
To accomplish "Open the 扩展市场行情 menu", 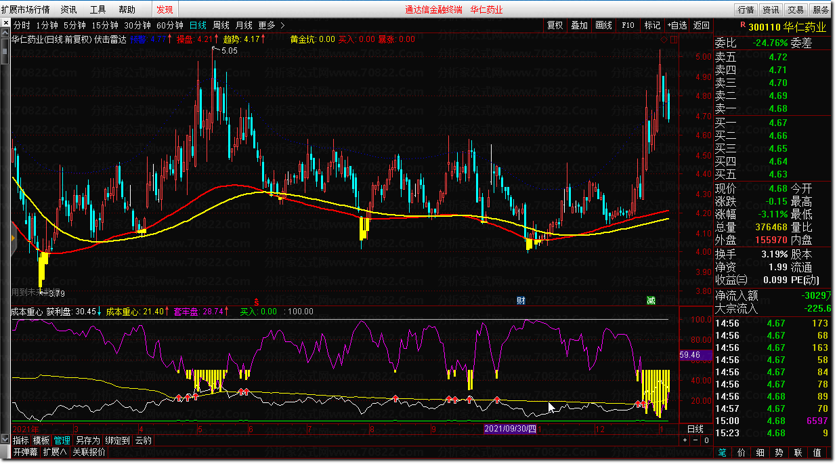I will 25,9.
